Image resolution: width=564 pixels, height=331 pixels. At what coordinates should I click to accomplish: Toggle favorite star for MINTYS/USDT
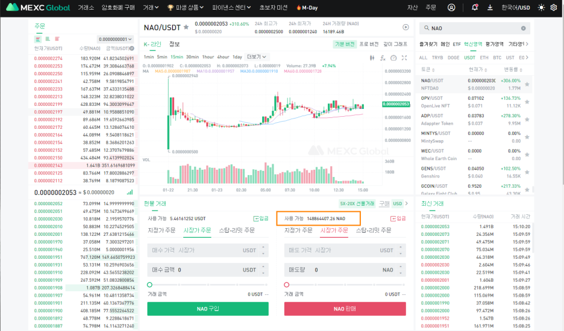(527, 137)
